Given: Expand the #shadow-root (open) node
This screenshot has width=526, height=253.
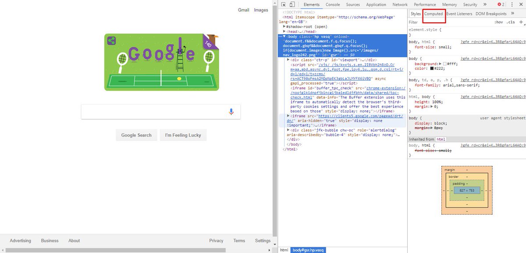Looking at the screenshot, I should tap(284, 27).
